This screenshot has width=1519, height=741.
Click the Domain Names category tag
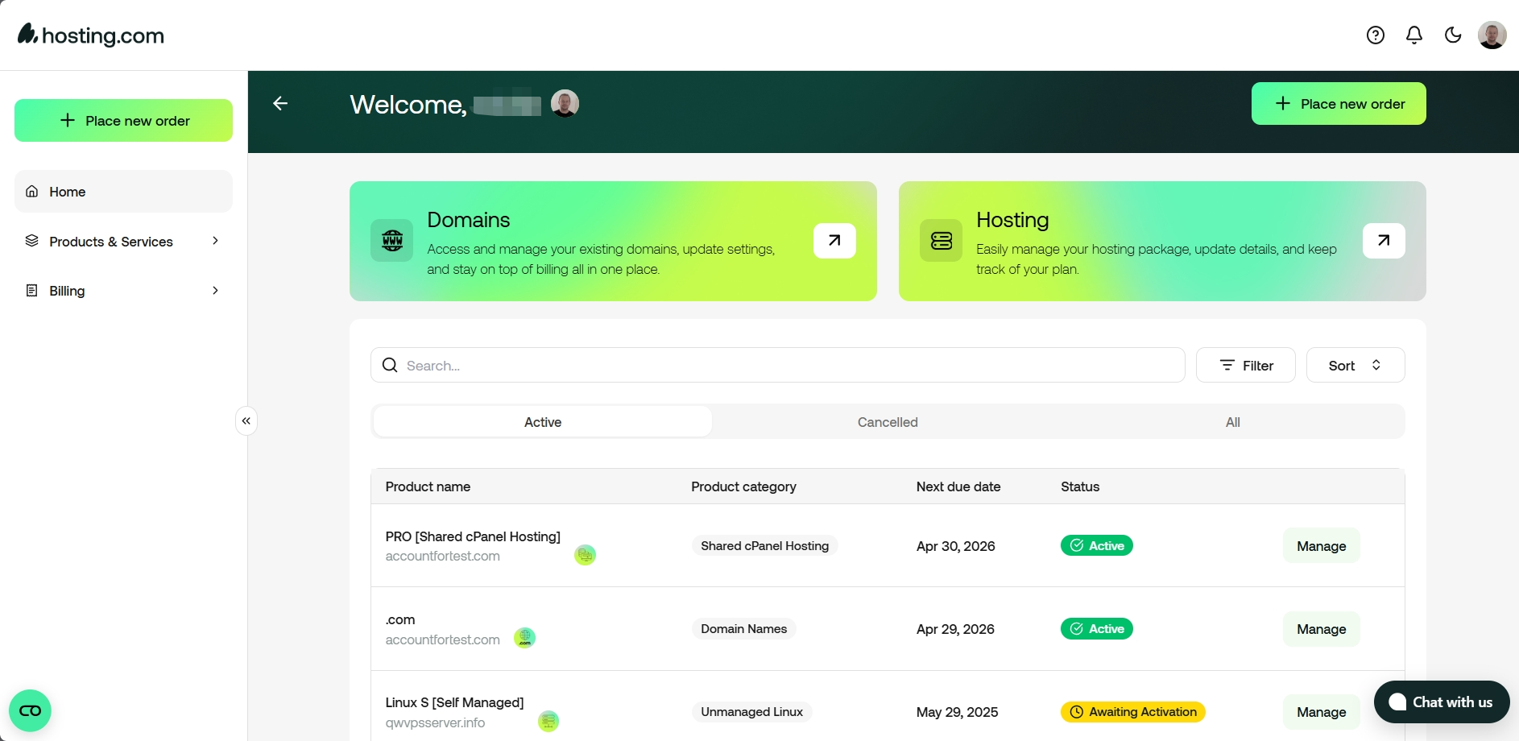tap(743, 629)
